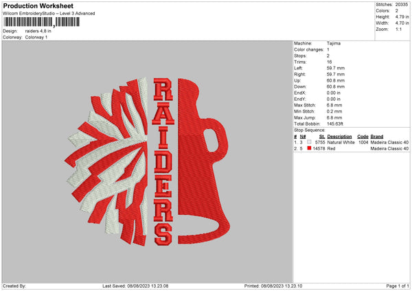Screen dimensions: 412x291
Task: Click the Page 1 of 1 indicator
Action: pos(398,286)
